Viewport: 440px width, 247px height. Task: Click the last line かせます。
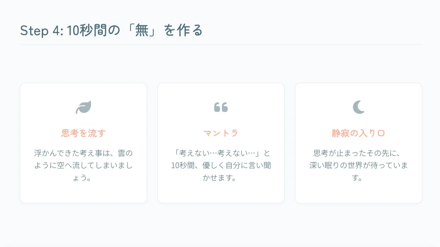221,178
